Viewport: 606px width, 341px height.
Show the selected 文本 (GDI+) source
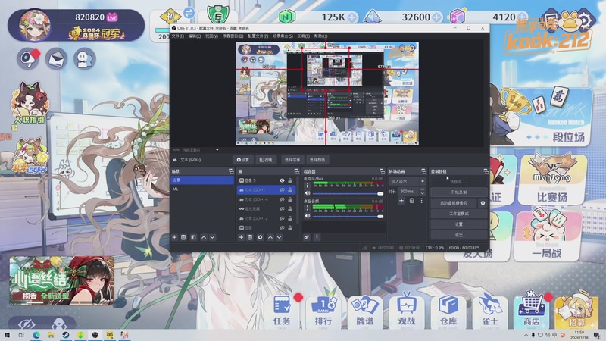click(x=282, y=190)
